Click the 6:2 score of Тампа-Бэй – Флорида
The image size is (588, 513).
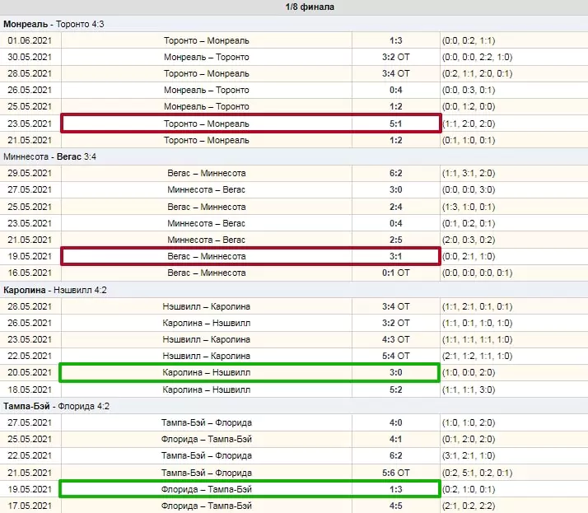[x=395, y=456]
